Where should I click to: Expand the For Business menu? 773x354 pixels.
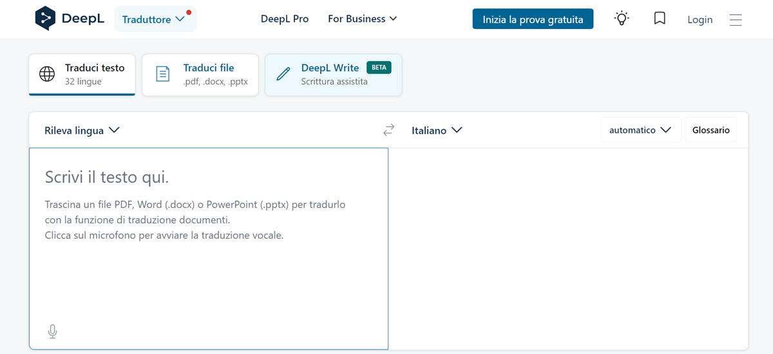362,19
